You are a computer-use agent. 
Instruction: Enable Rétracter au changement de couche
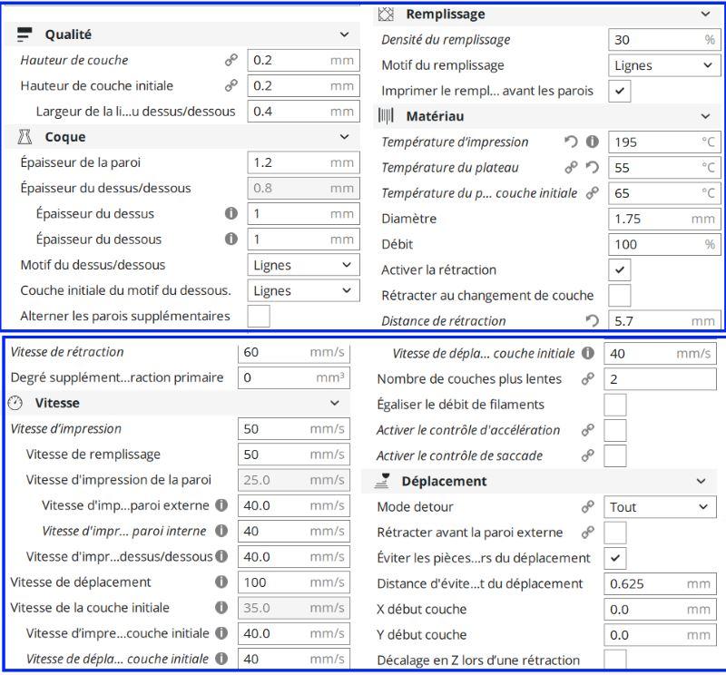pos(620,295)
